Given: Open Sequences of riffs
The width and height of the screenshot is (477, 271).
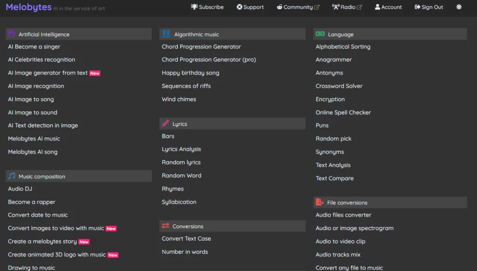Looking at the screenshot, I should coord(186,86).
